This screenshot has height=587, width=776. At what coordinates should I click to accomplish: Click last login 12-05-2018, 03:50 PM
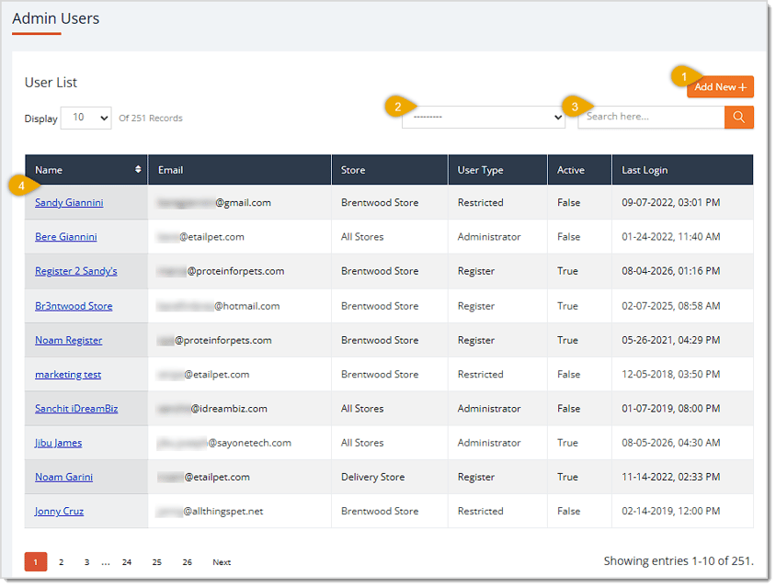[x=670, y=375]
